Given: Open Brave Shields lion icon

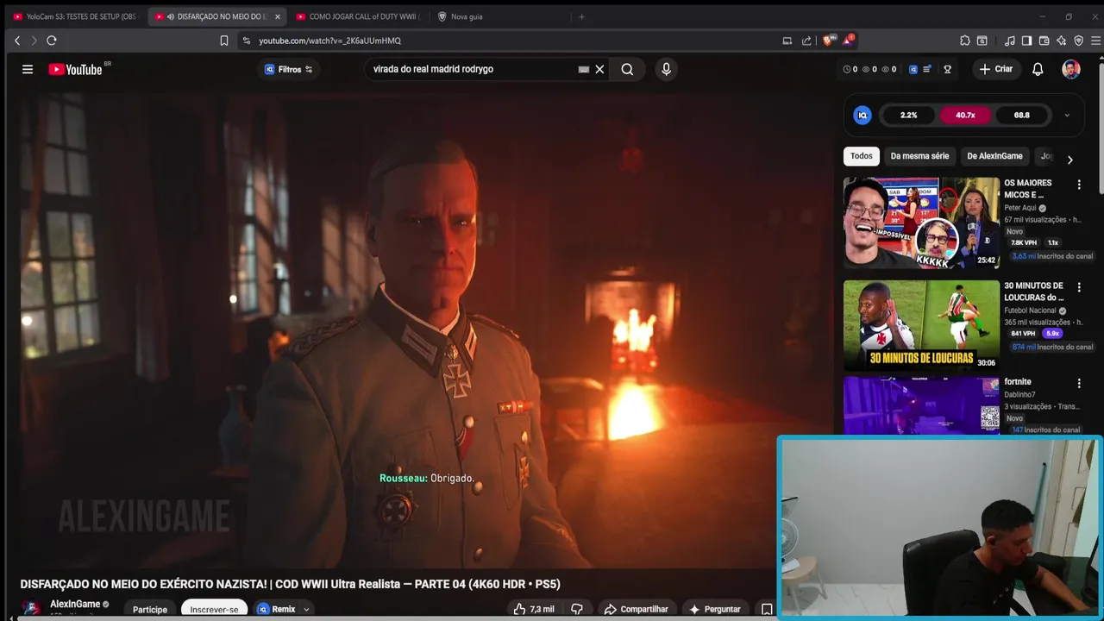Looking at the screenshot, I should (x=828, y=41).
